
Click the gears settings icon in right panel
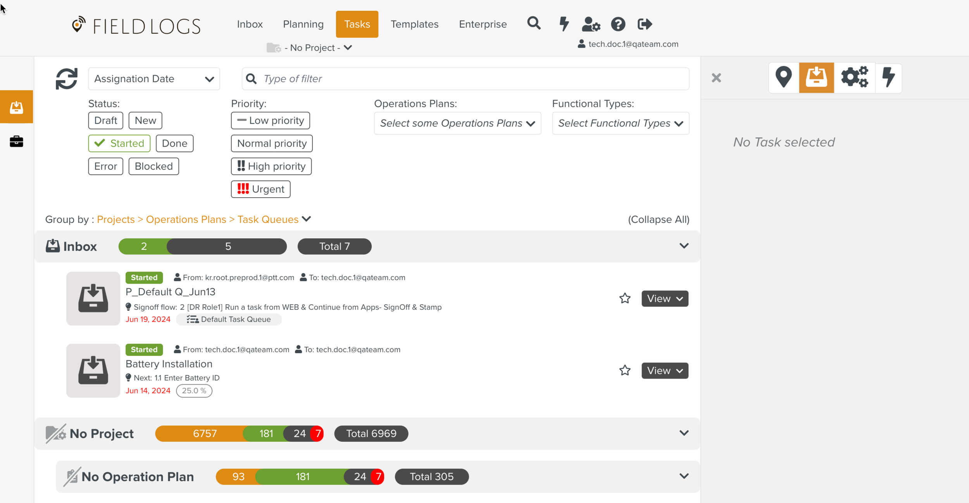854,78
